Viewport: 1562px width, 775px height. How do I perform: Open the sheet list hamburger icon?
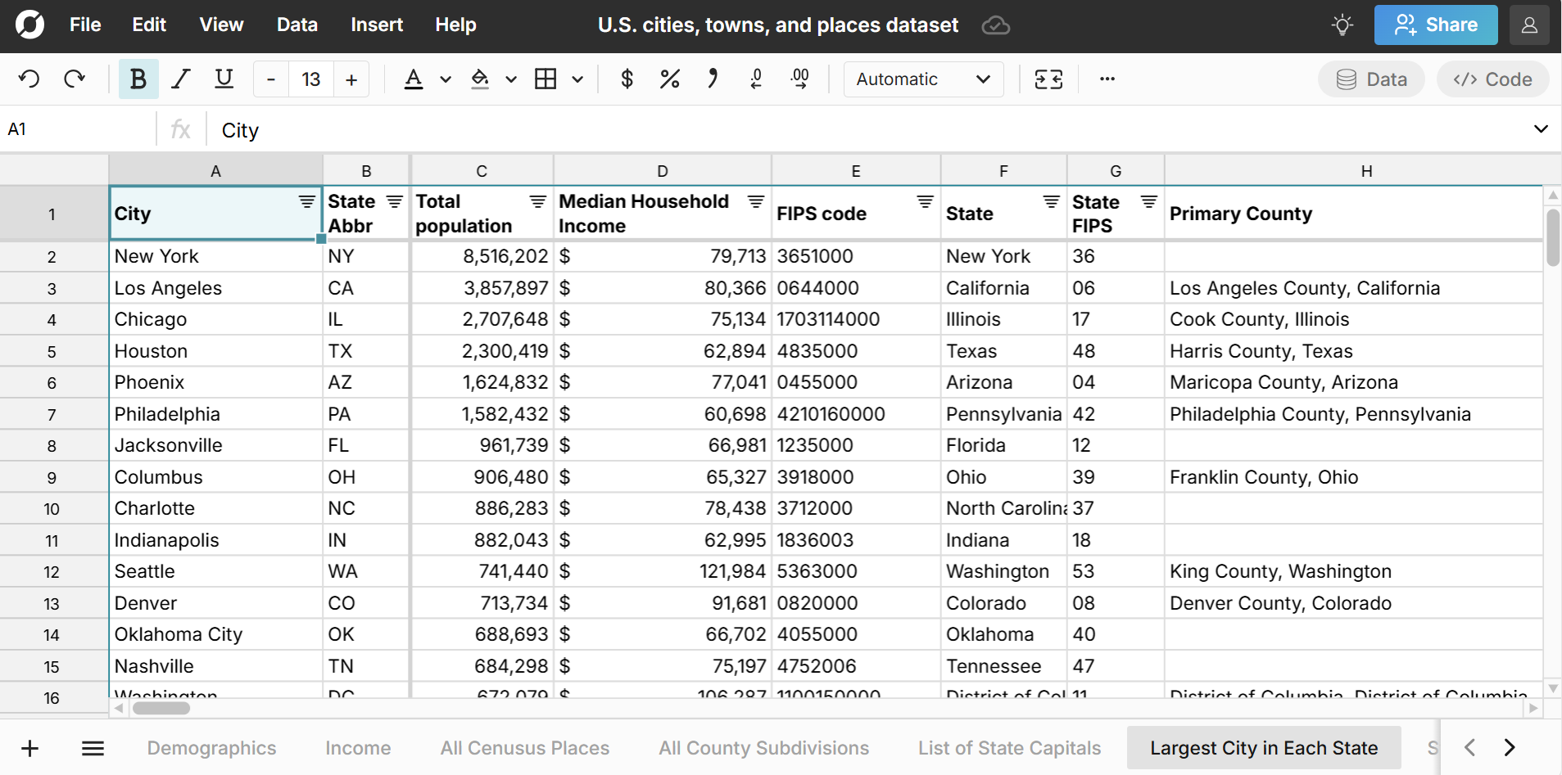(x=93, y=748)
